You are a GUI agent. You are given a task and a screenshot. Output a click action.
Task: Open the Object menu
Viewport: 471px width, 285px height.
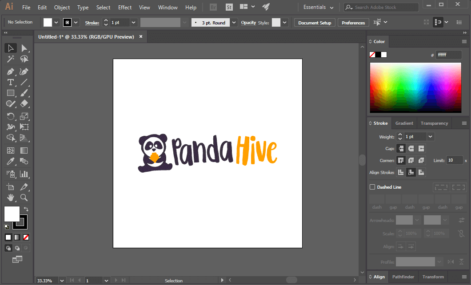[62, 7]
